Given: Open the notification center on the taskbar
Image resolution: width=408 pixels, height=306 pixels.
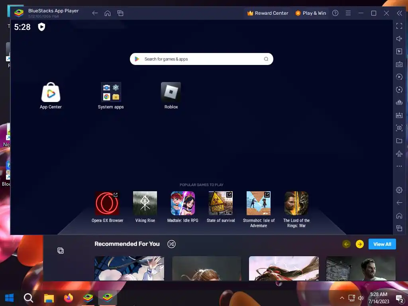Looking at the screenshot, I should click(x=399, y=299).
